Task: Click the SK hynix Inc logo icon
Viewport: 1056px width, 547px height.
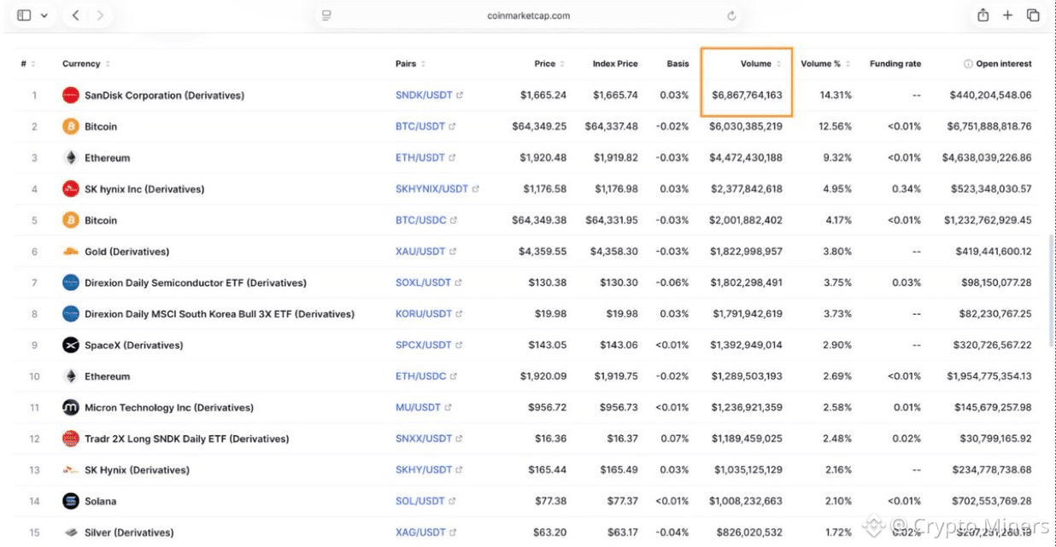Action: (x=71, y=189)
